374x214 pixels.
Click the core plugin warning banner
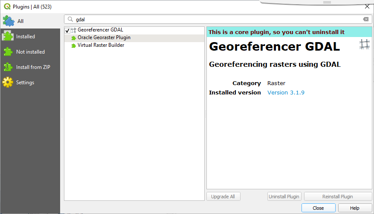(x=289, y=32)
